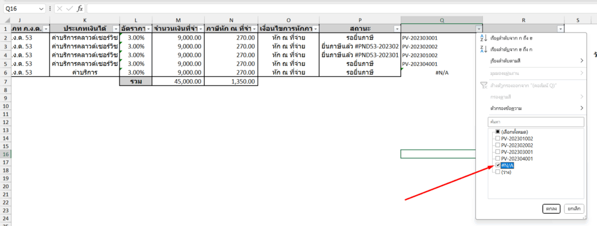This screenshot has width=597, height=226.
Task: Check the PV-202302002 filter checkbox
Action: pos(498,145)
